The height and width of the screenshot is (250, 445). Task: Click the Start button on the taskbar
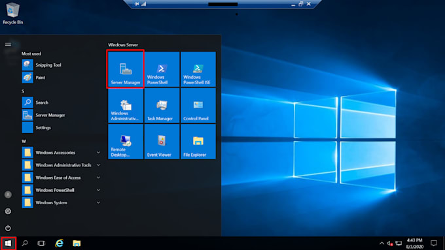click(x=9, y=243)
